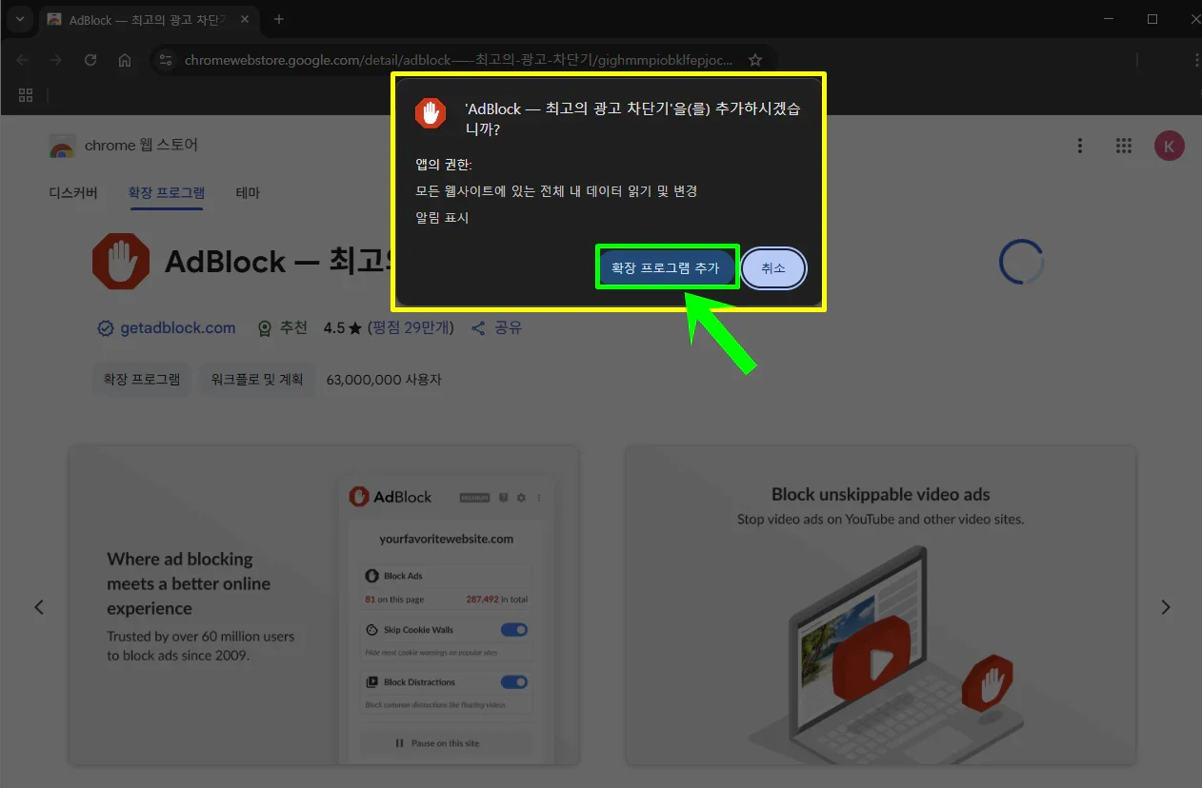The image size is (1202, 788).
Task: Click the 알림 표시 permission text
Action: coord(443,218)
